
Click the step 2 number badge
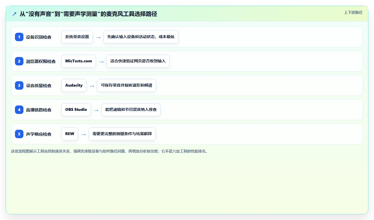[19, 61]
